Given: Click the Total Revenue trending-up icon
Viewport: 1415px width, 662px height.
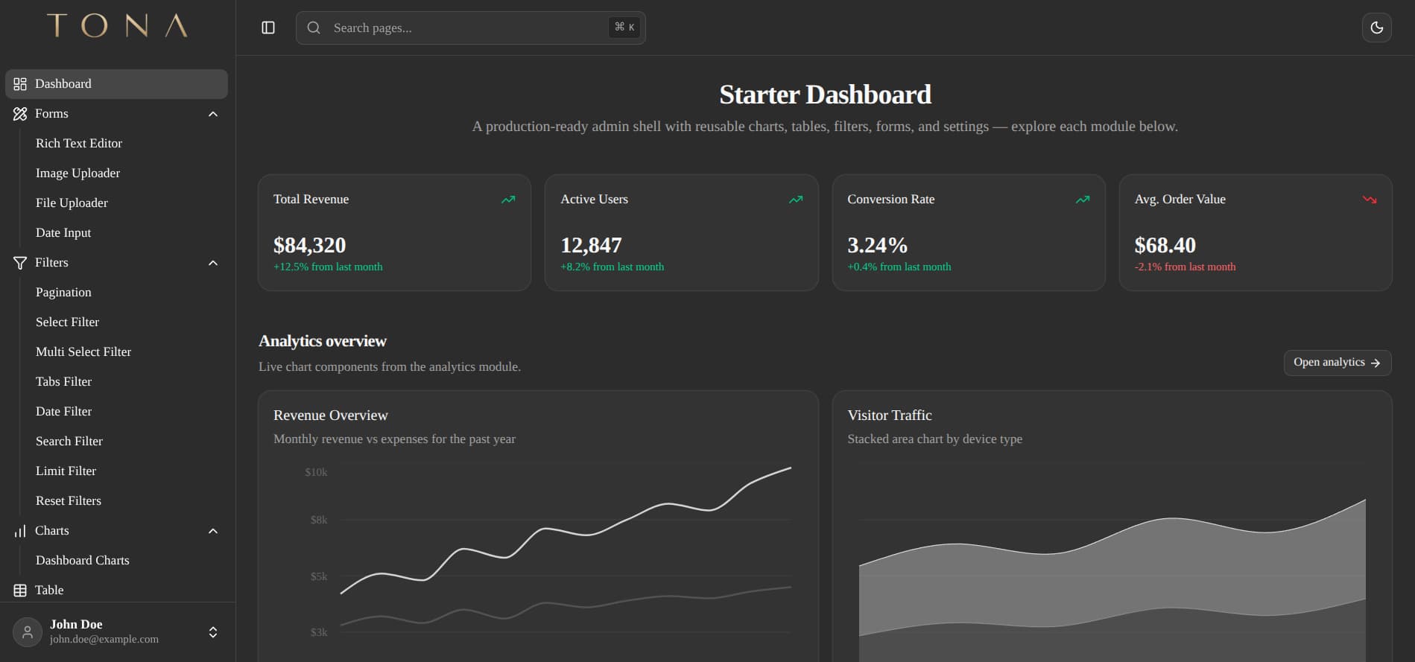Looking at the screenshot, I should coord(508,200).
